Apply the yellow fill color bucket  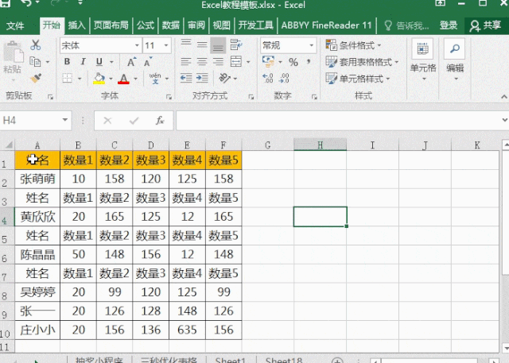pyautogui.click(x=99, y=78)
